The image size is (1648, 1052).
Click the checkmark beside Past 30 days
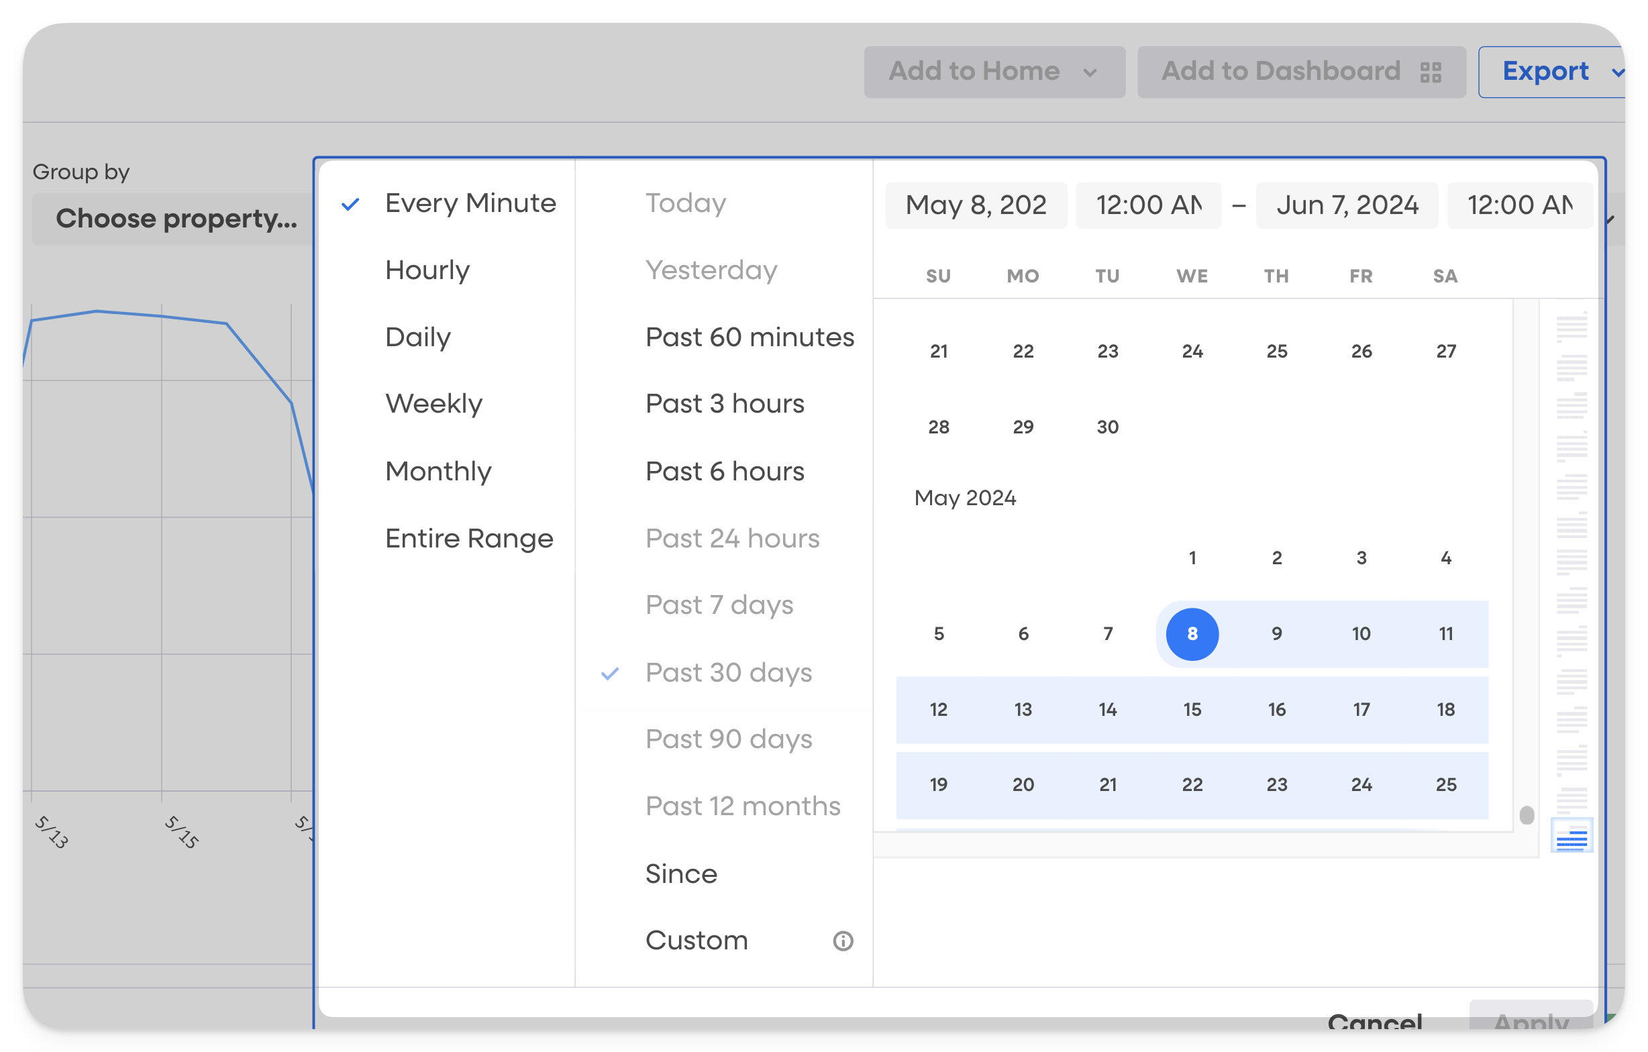coord(610,674)
